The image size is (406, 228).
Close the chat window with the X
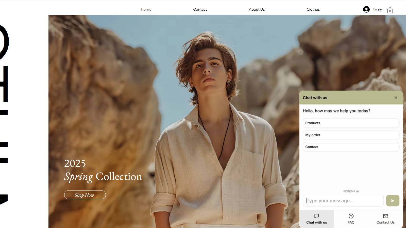click(396, 97)
